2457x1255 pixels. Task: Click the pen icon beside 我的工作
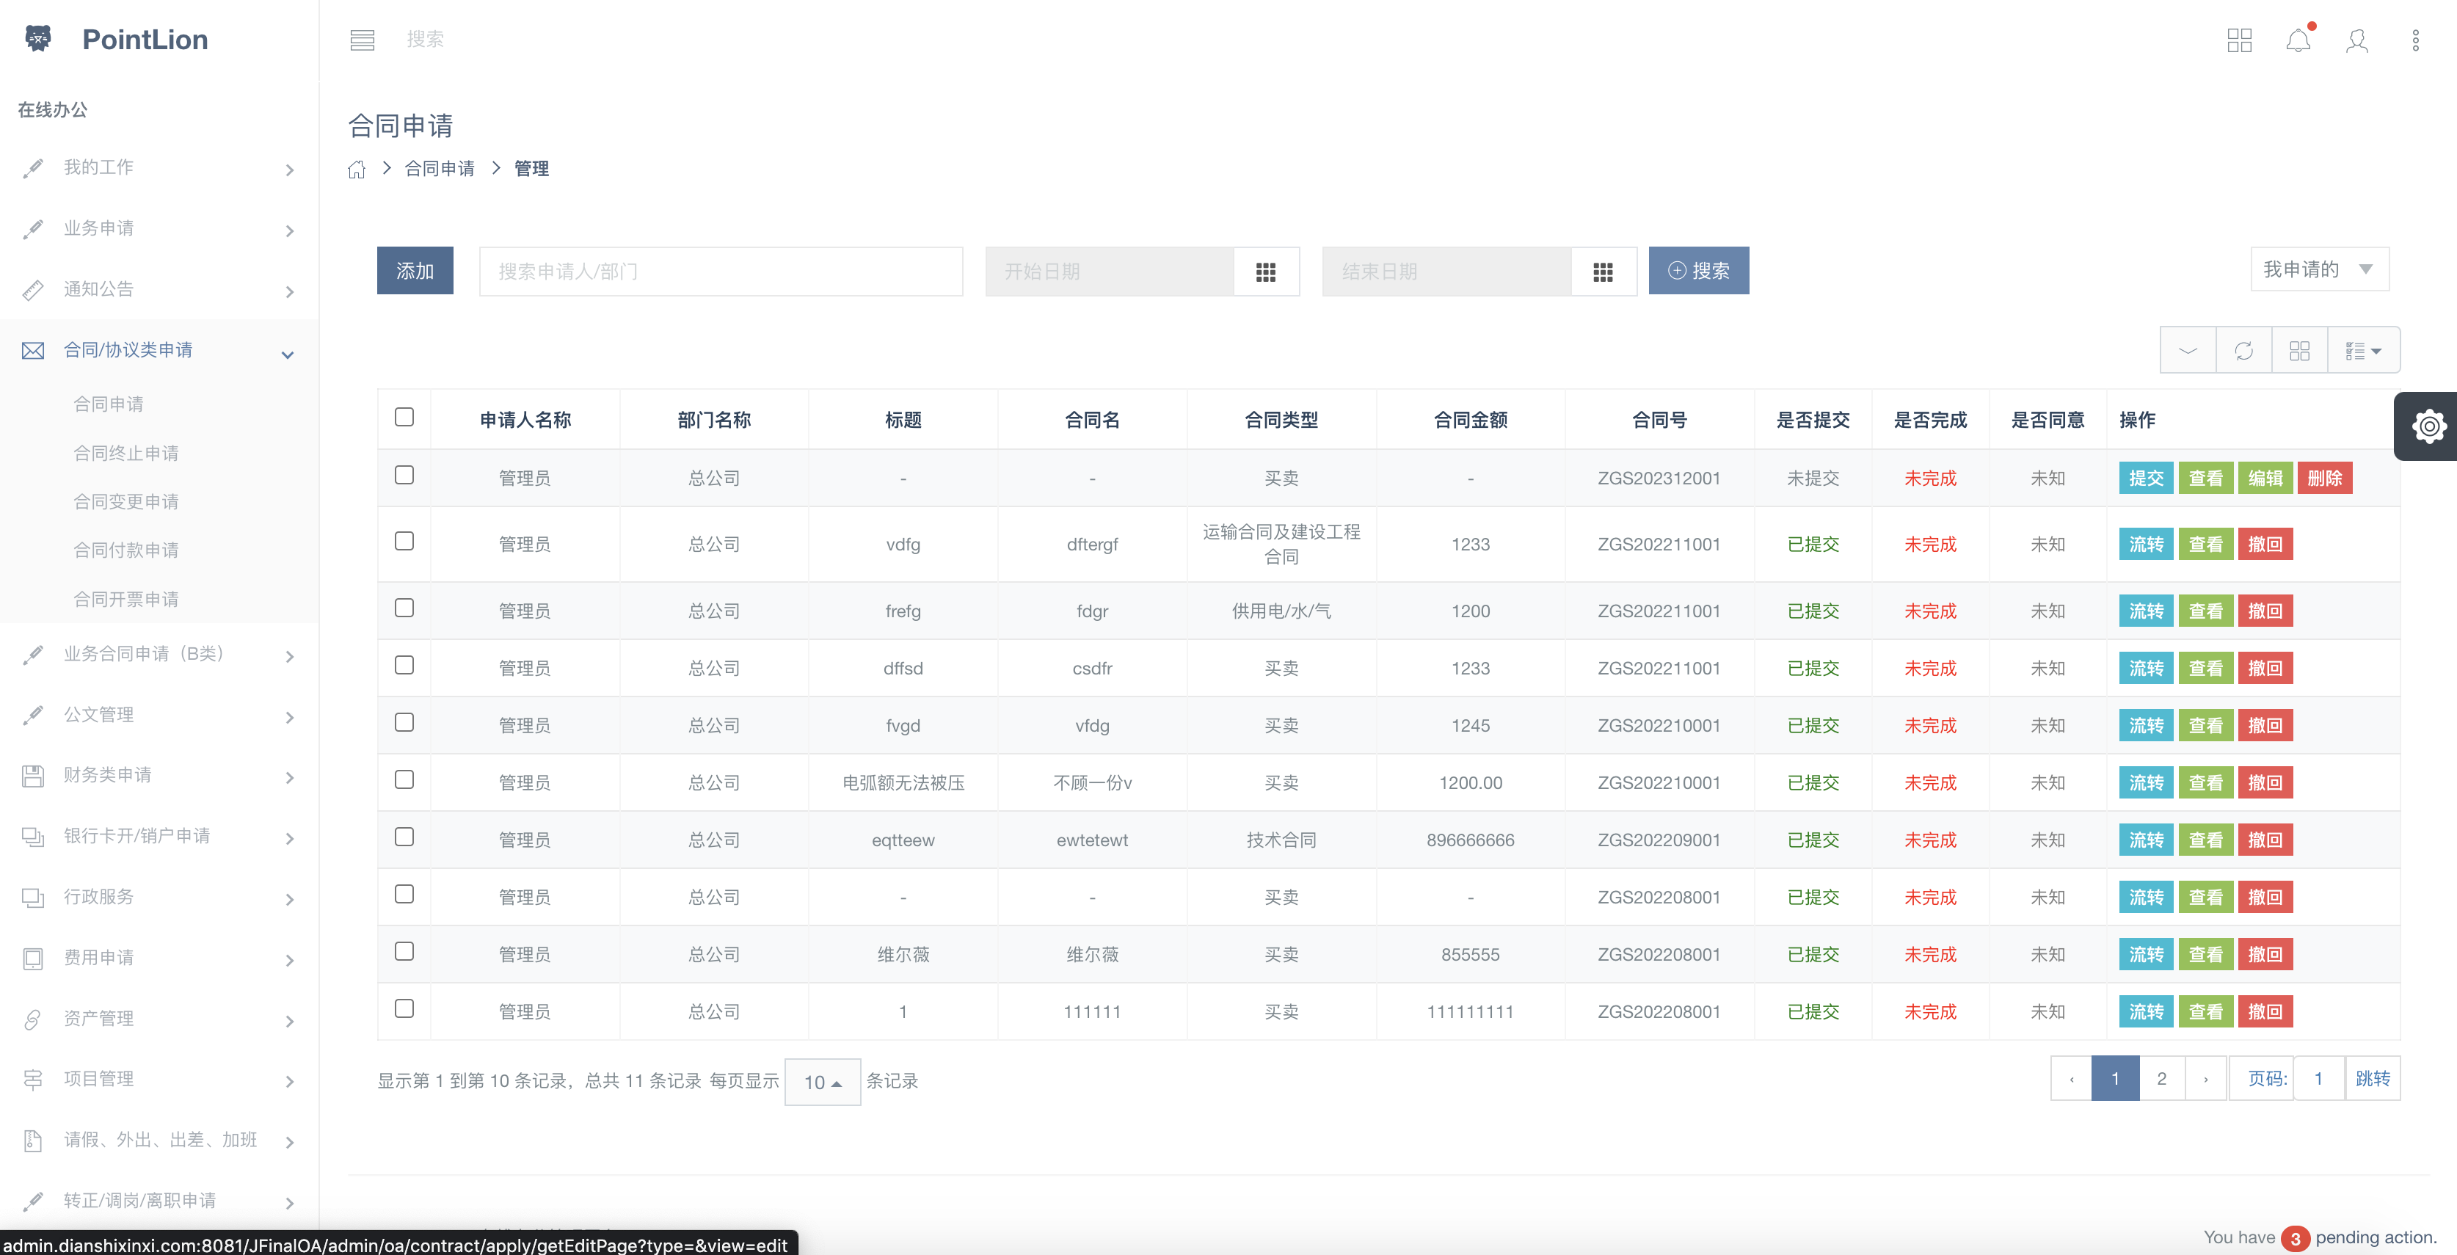(x=32, y=168)
